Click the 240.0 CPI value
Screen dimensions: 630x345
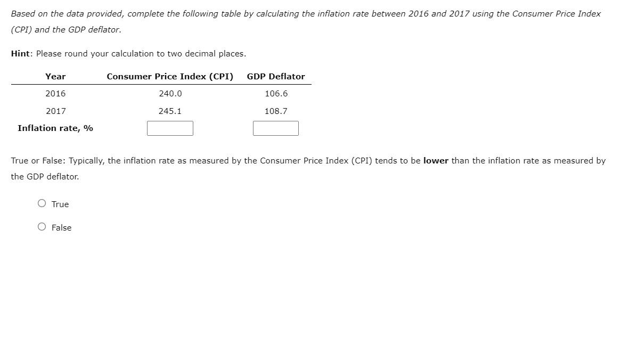[170, 93]
